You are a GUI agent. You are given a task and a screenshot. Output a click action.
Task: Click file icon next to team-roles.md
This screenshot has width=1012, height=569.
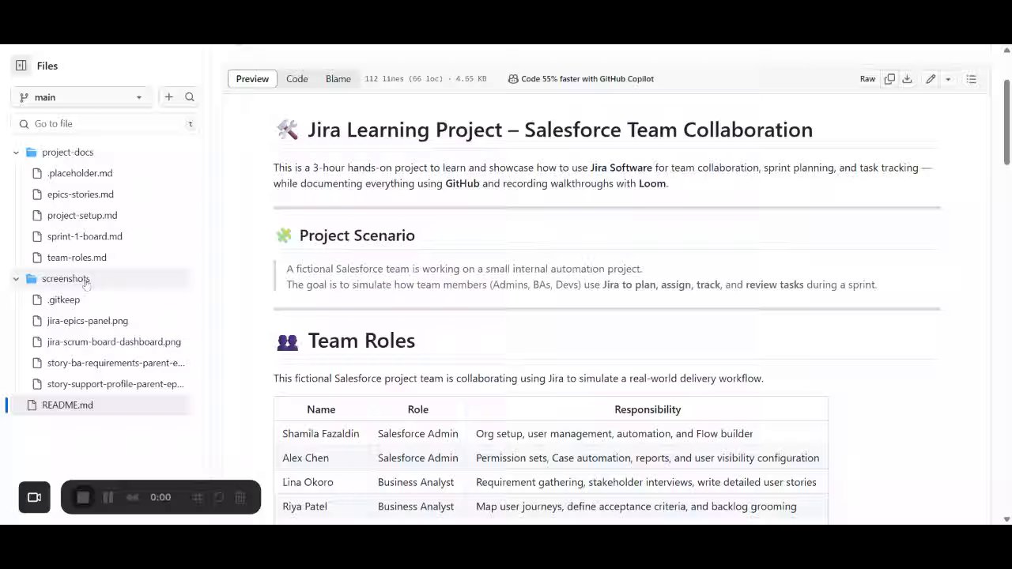click(x=37, y=258)
